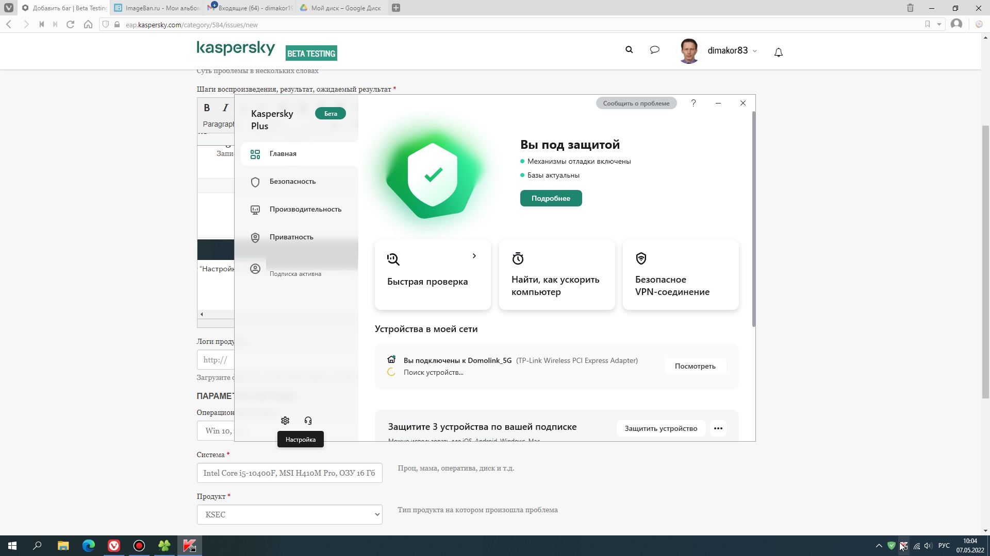The image size is (990, 556).
Task: Click the Бета badge
Action: (331, 114)
